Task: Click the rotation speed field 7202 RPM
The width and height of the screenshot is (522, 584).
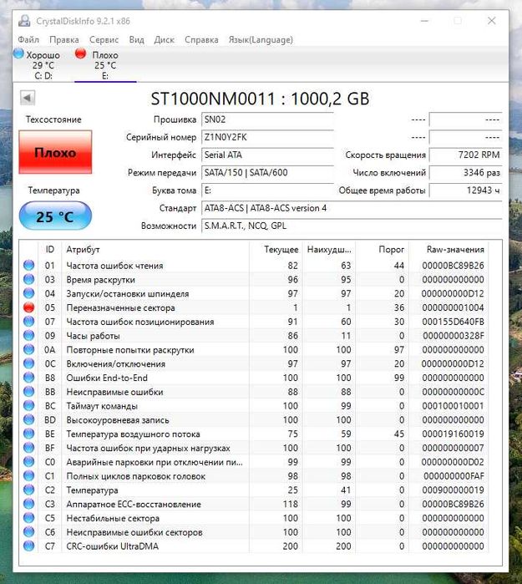Action: click(x=466, y=155)
